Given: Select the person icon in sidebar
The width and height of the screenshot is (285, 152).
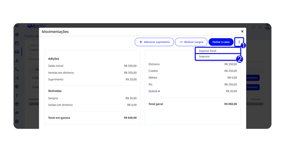Looking at the screenshot, I should coord(17,61).
